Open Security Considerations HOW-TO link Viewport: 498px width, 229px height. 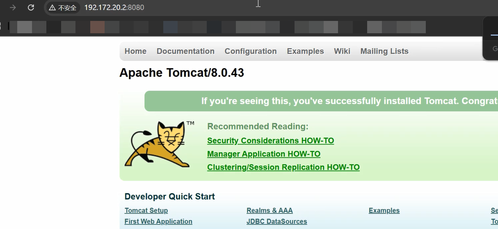(270, 141)
